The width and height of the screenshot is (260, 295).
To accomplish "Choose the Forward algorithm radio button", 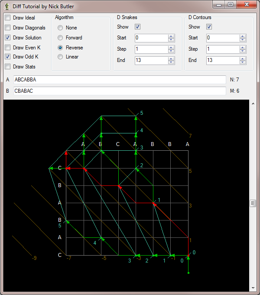I will (x=60, y=38).
